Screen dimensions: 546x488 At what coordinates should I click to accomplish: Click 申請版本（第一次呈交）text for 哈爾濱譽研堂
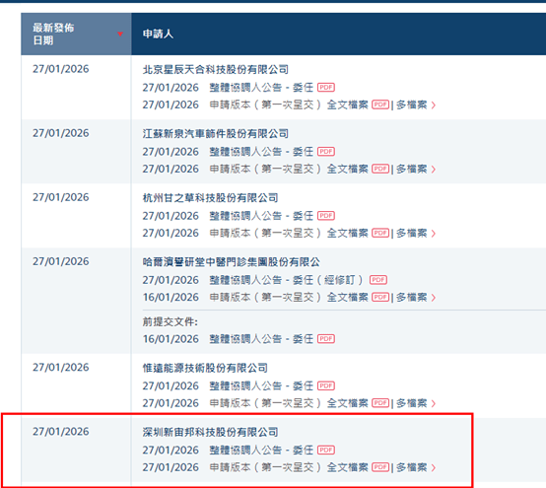pyautogui.click(x=265, y=297)
